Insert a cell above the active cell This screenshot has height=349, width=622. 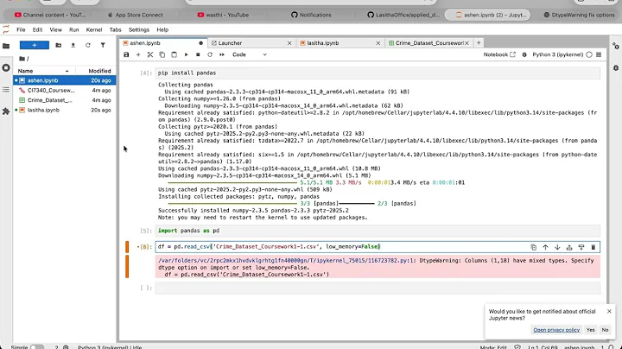569,247
